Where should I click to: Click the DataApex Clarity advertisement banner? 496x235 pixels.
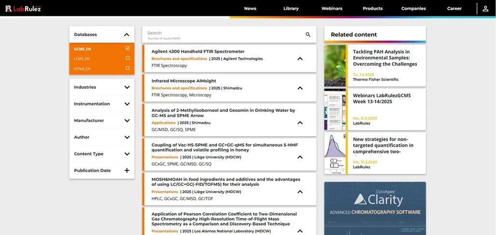click(x=375, y=208)
